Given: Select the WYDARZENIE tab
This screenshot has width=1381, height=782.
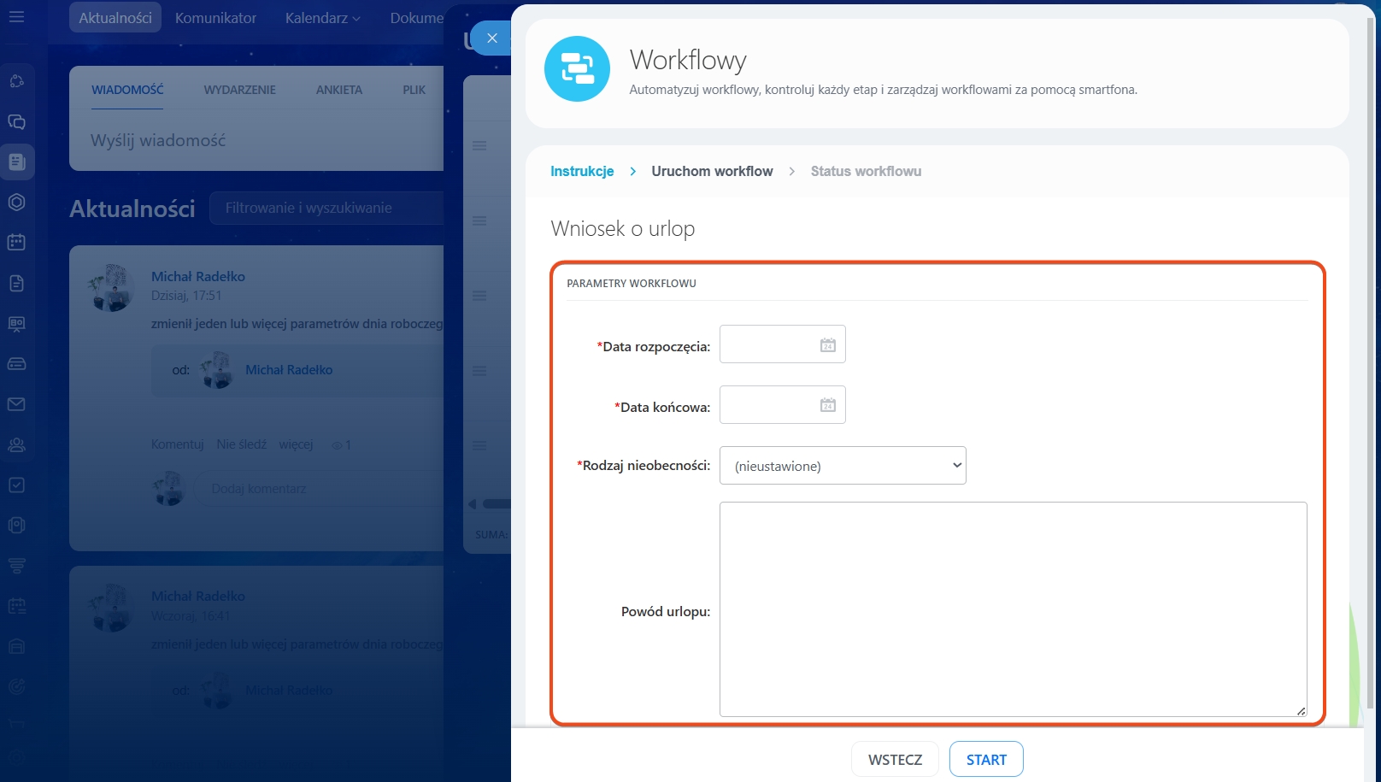Looking at the screenshot, I should point(239,90).
